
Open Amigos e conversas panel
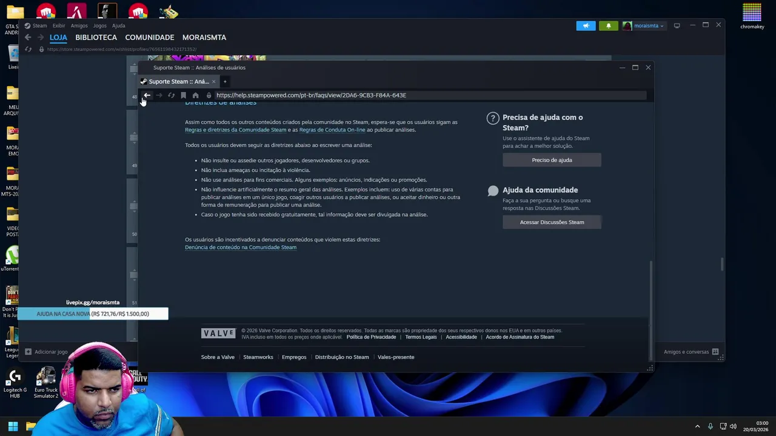pos(691,352)
